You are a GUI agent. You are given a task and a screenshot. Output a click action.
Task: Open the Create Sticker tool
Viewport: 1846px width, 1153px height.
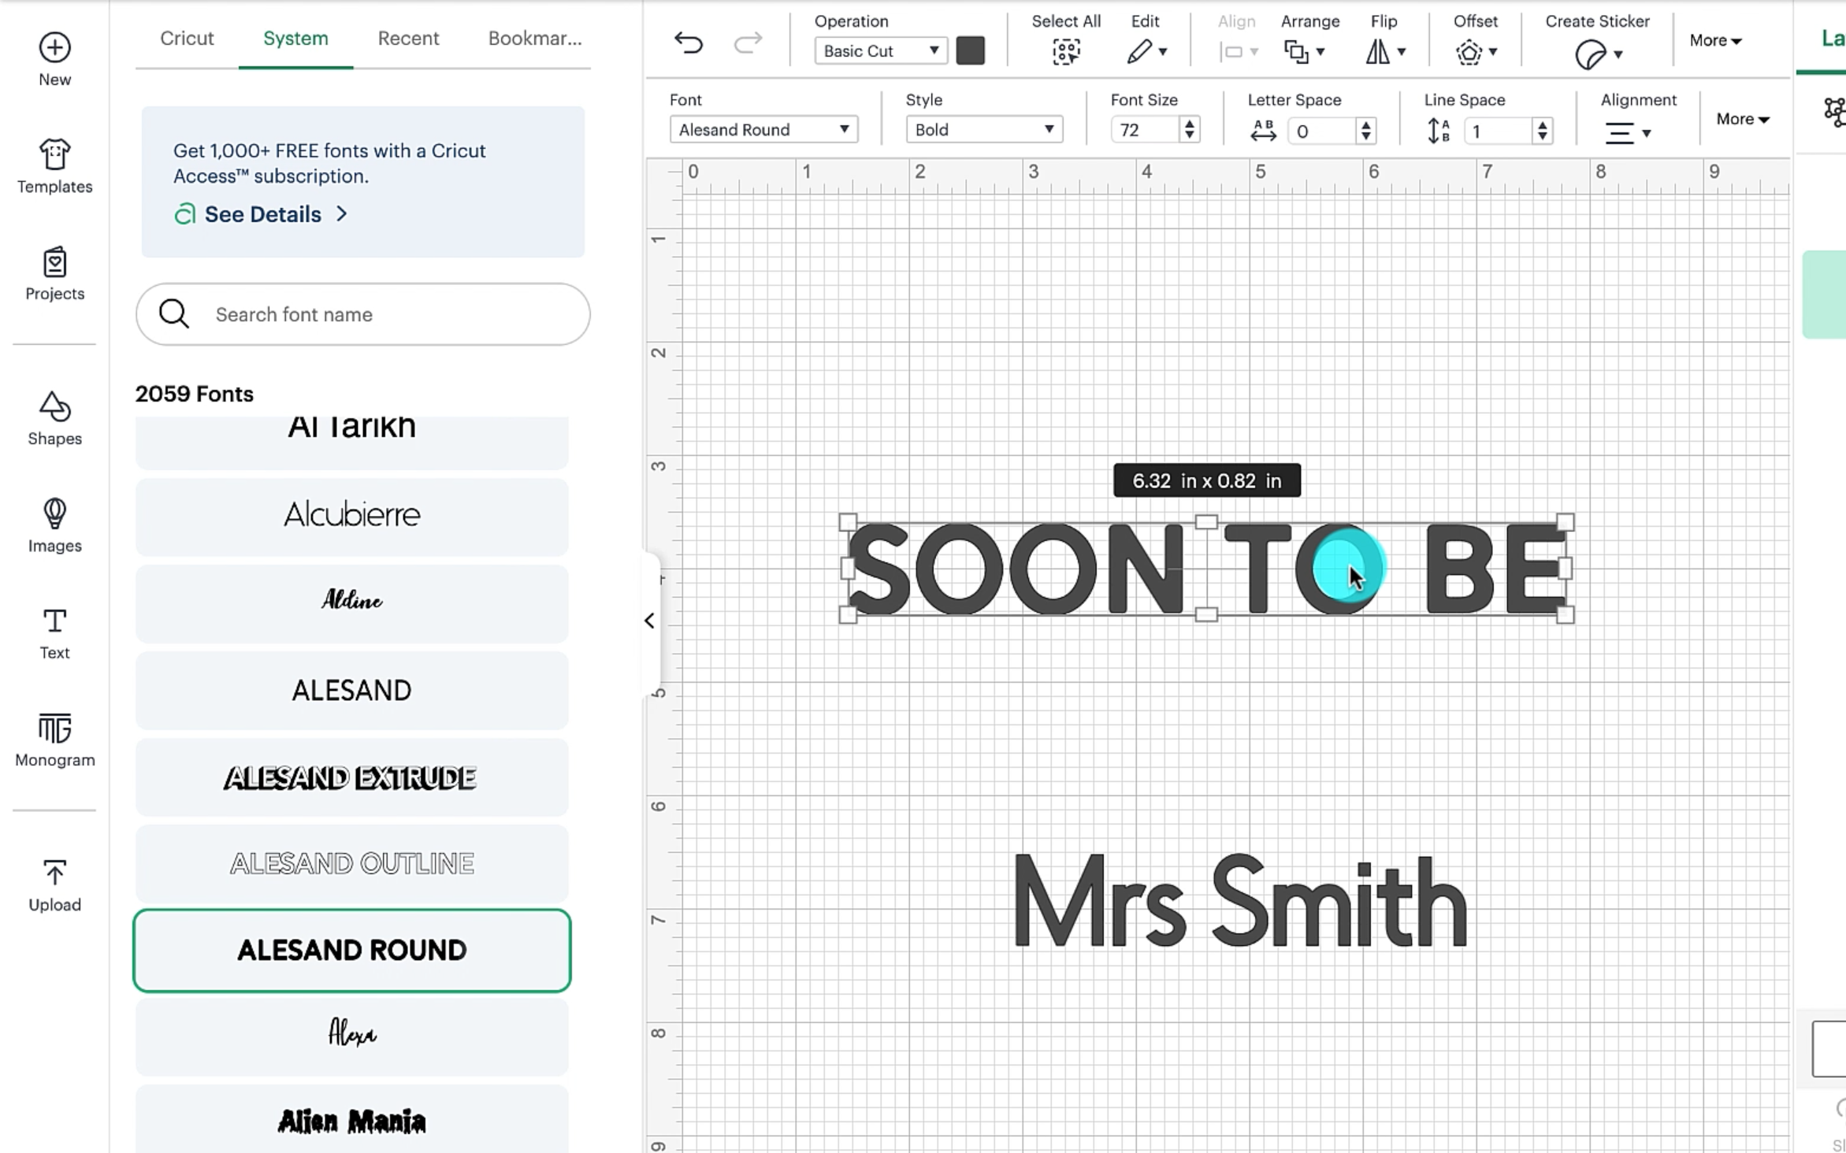[x=1596, y=54]
